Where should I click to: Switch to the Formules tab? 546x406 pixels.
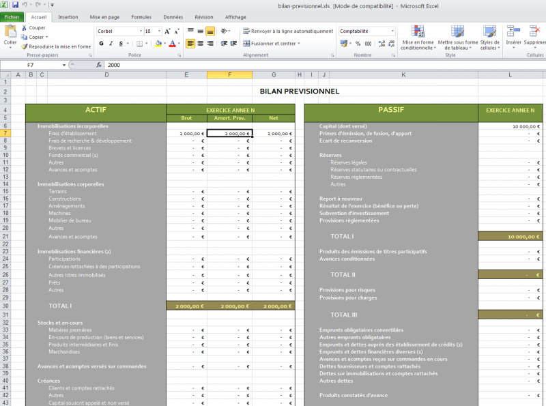coord(141,17)
